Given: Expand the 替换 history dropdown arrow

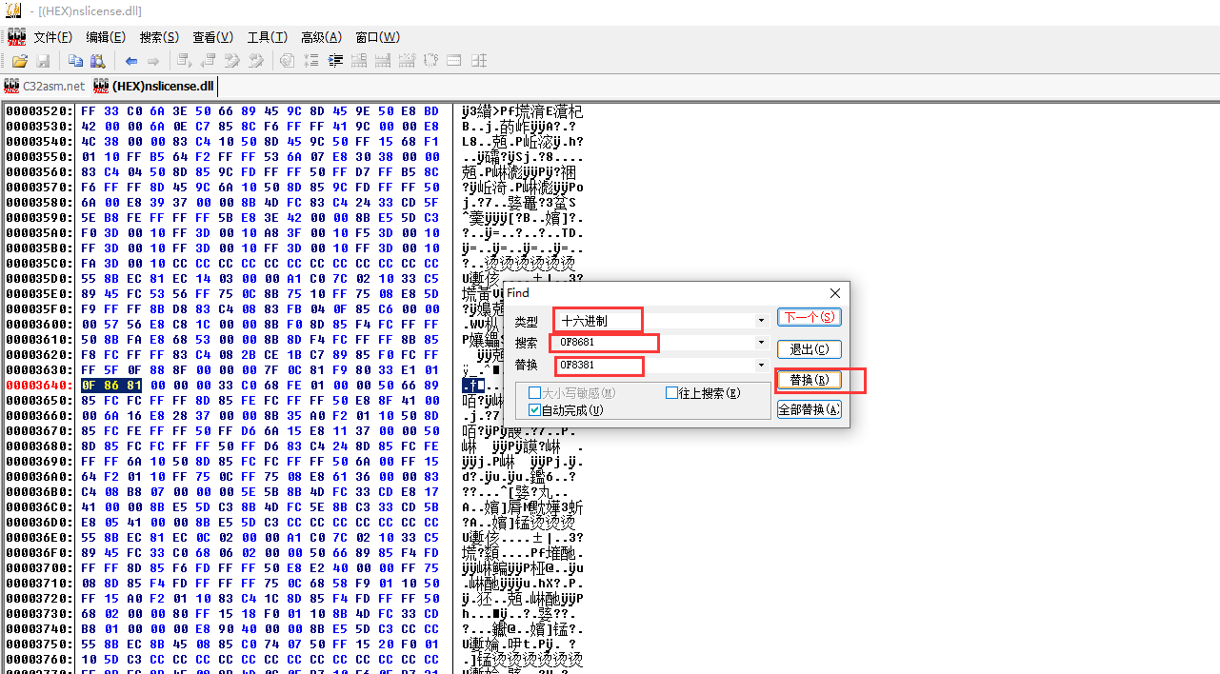Looking at the screenshot, I should 761,366.
